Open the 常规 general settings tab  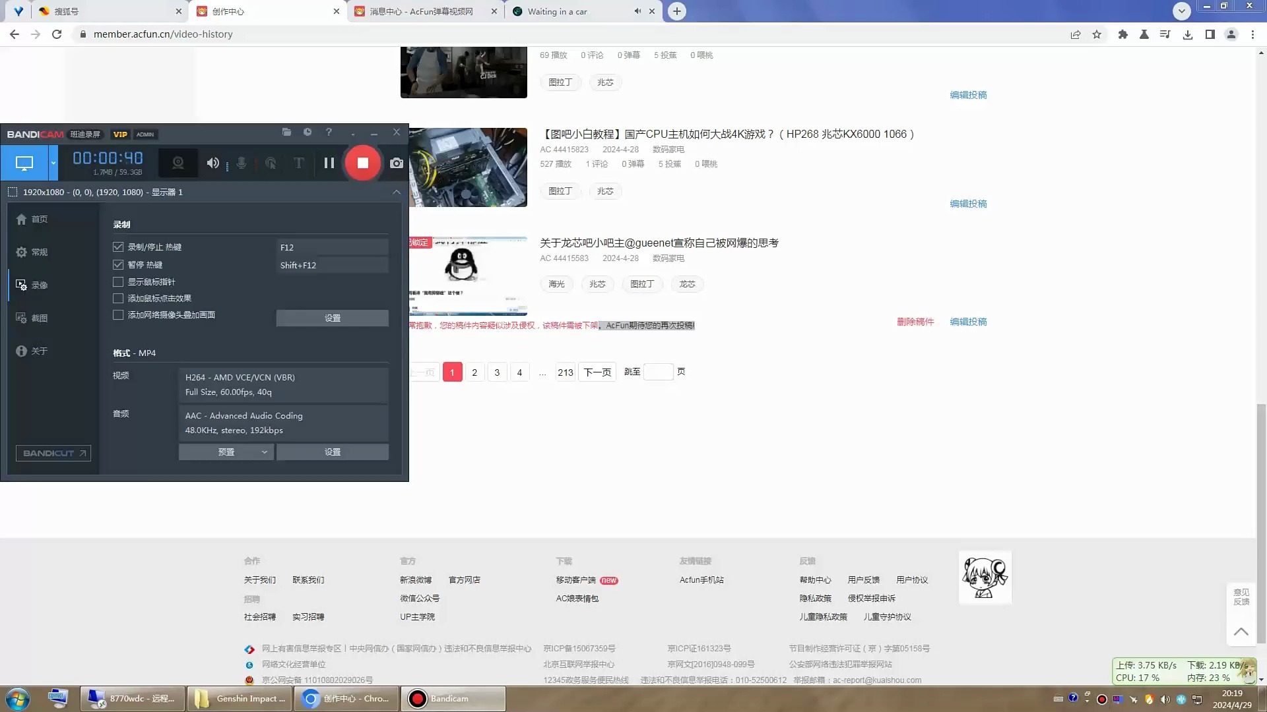32,252
